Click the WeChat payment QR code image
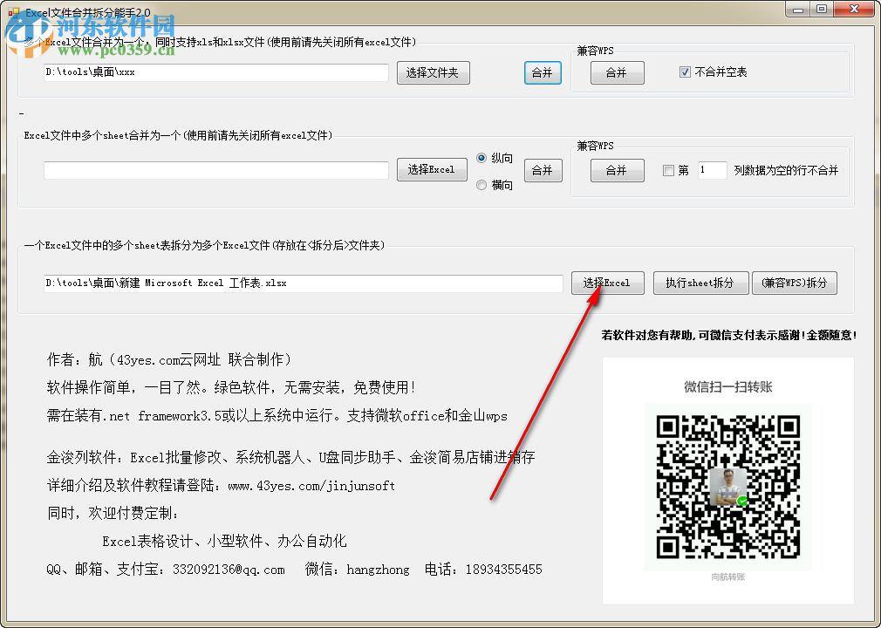 tap(728, 487)
